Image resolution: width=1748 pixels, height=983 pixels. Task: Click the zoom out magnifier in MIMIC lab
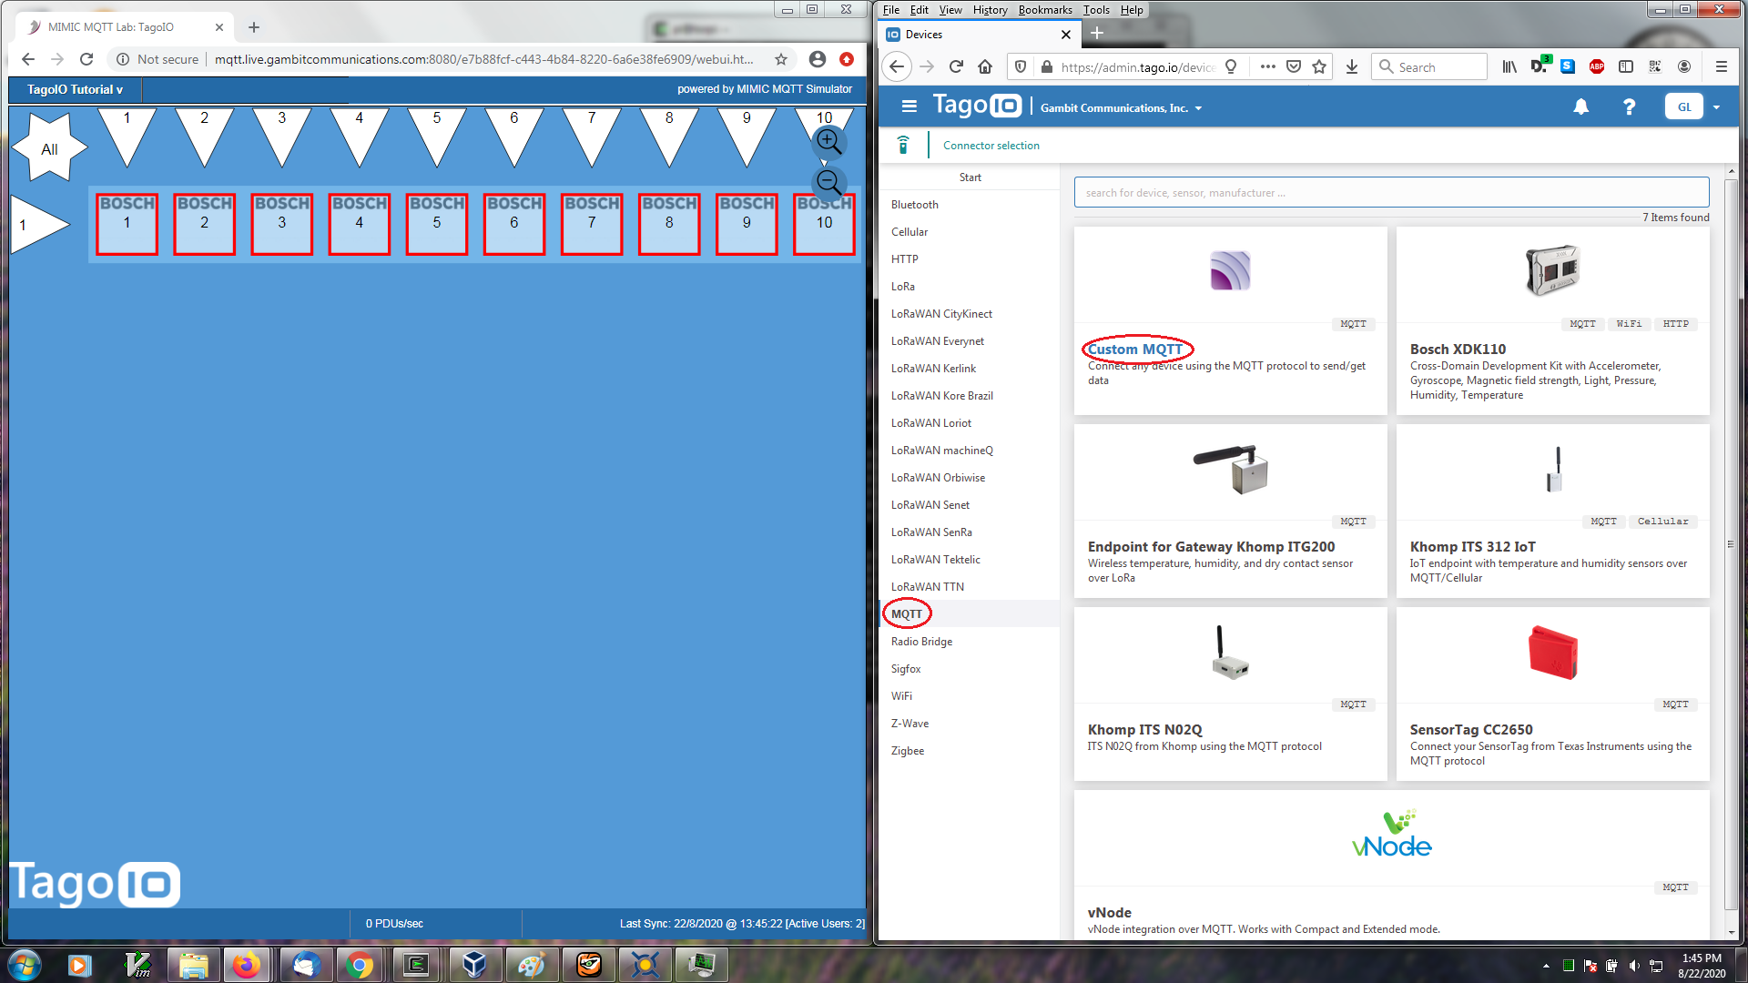point(828,183)
